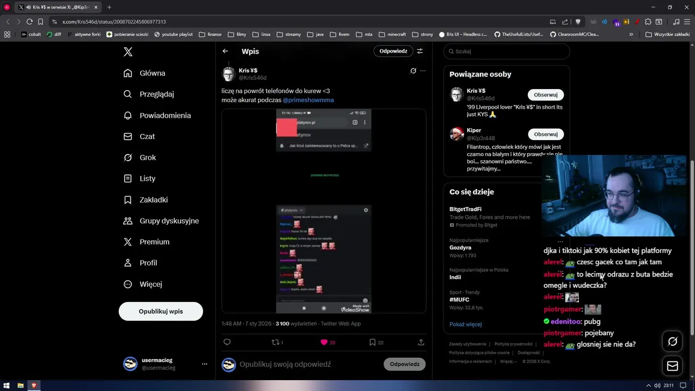
Task: Submit with the lower Odpowiedz button
Action: point(405,364)
